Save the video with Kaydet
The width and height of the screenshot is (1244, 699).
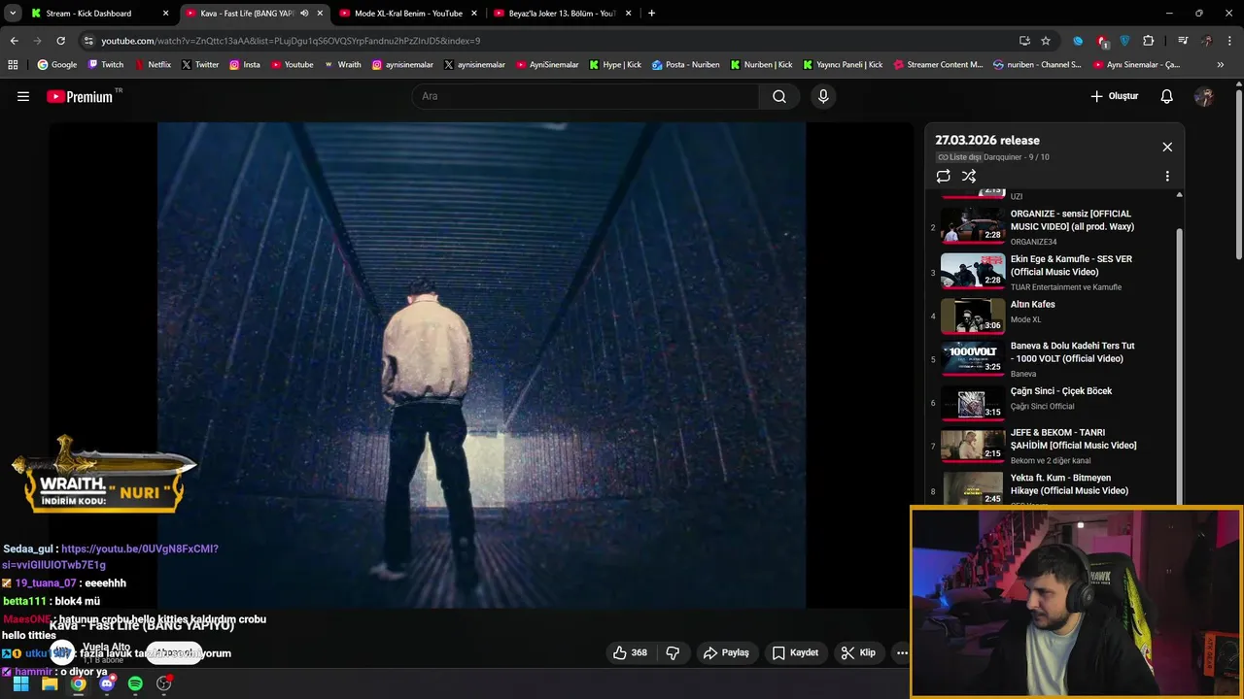(x=795, y=652)
